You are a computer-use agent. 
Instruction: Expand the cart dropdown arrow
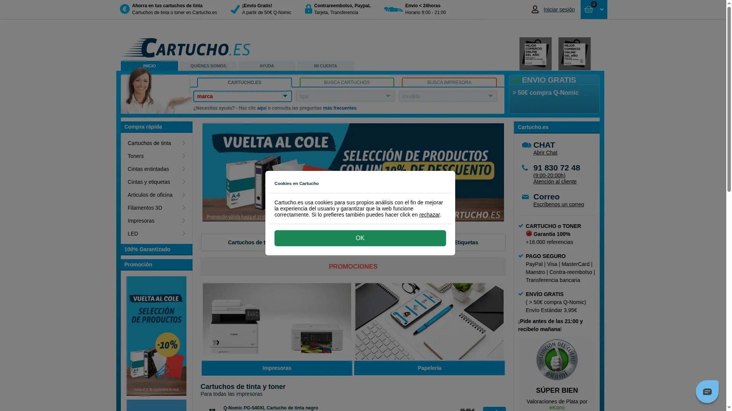[x=602, y=10]
